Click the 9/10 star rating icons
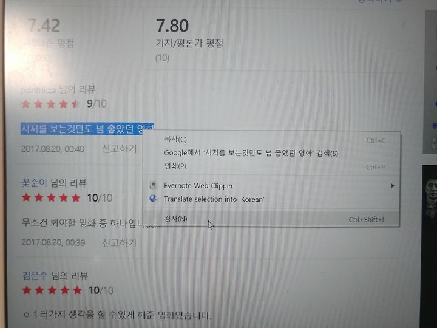The height and width of the screenshot is (328, 437). point(50,104)
